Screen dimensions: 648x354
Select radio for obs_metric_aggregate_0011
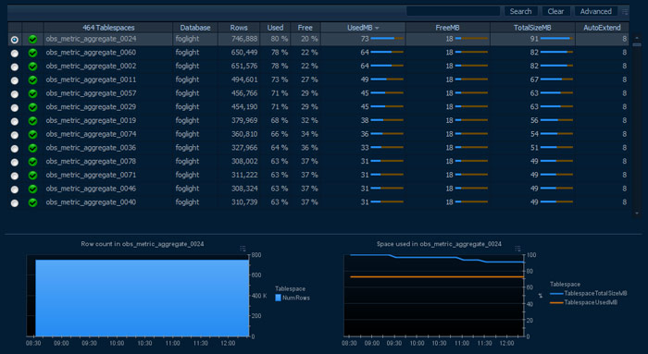point(15,80)
